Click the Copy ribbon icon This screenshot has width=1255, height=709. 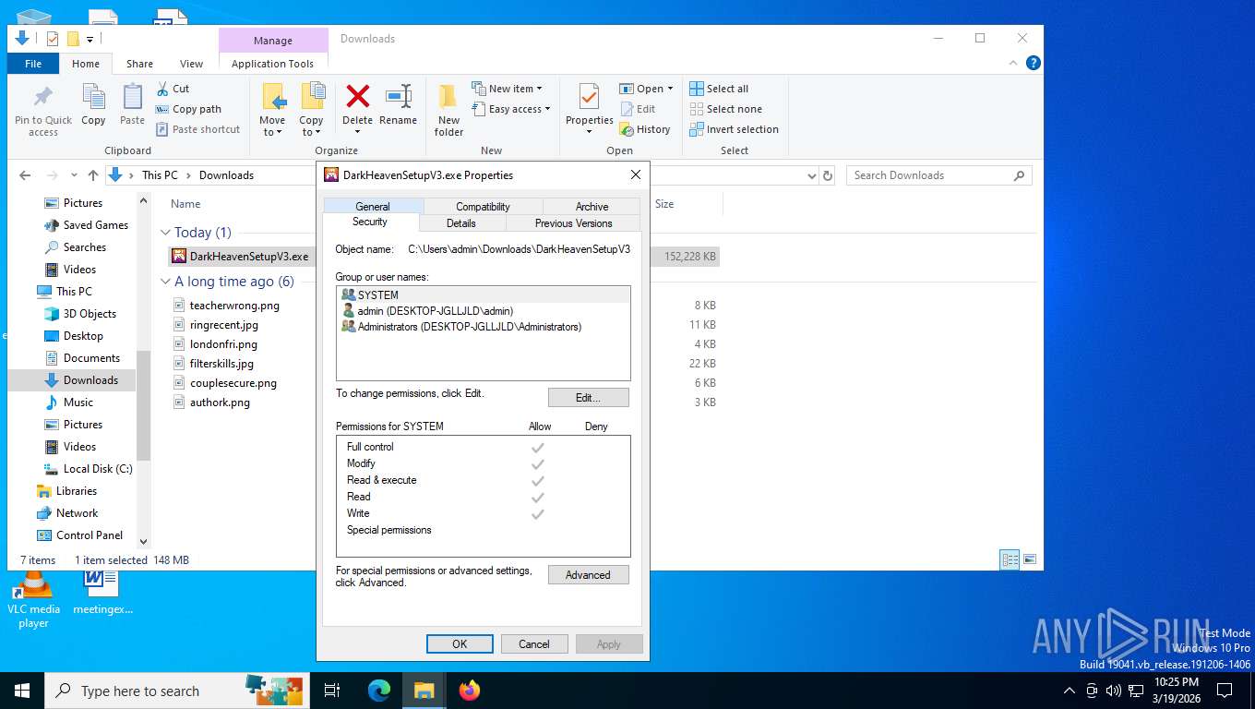[93, 97]
